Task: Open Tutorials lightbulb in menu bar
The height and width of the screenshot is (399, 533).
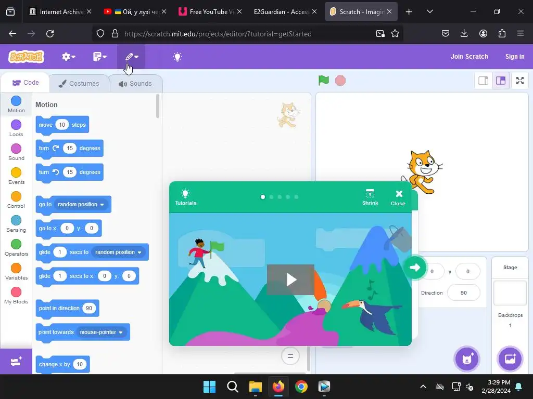Action: coord(177,57)
